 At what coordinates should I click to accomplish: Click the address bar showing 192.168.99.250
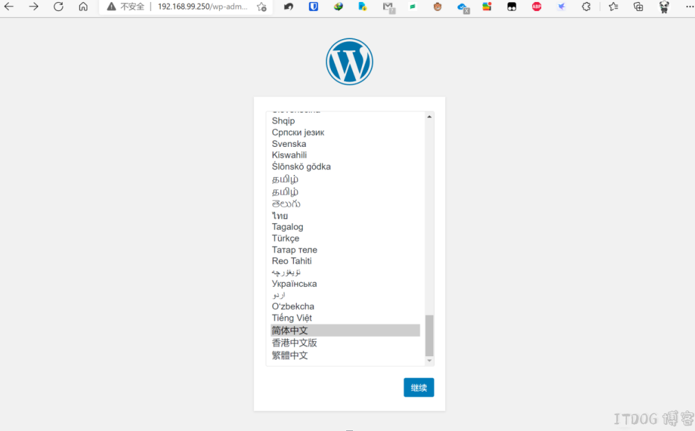203,7
